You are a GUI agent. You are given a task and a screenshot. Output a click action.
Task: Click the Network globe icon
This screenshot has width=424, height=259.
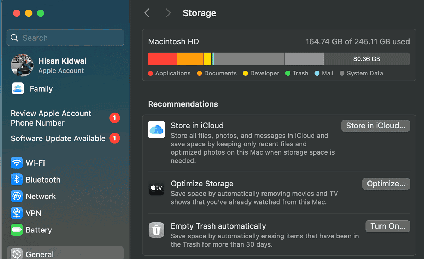click(x=17, y=196)
